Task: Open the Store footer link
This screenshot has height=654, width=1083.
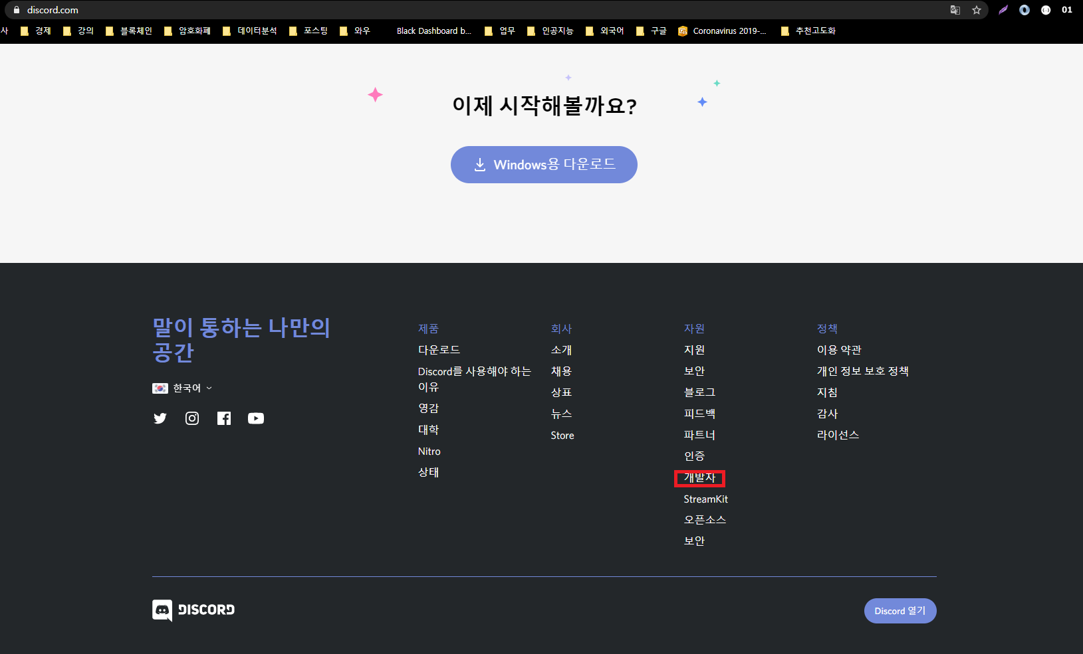Action: coord(562,436)
